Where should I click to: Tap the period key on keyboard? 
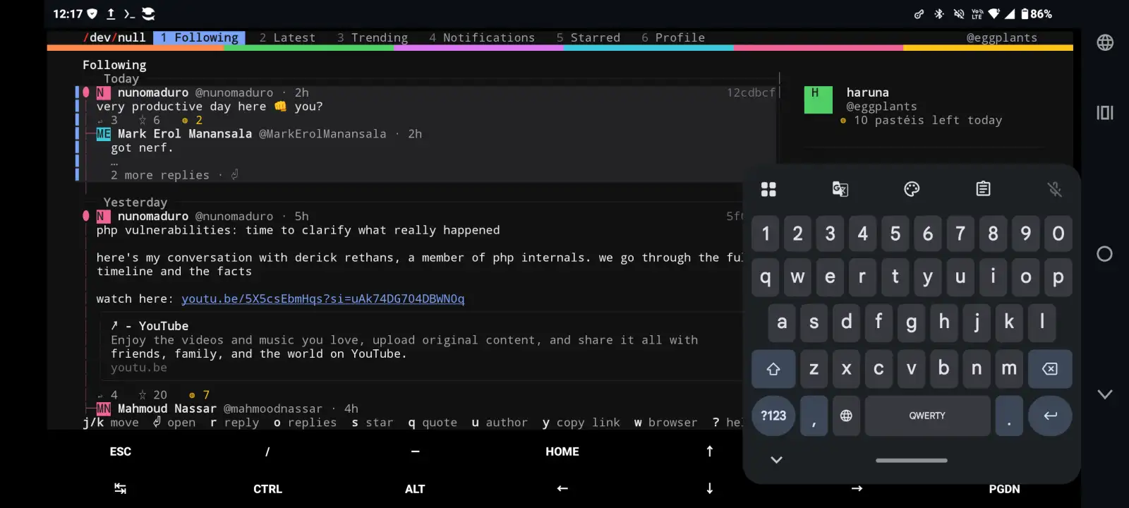[1009, 416]
